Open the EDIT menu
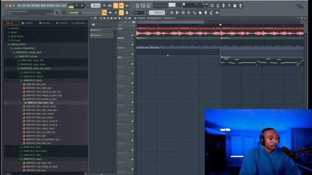312x175 pixels. pos(24,6)
